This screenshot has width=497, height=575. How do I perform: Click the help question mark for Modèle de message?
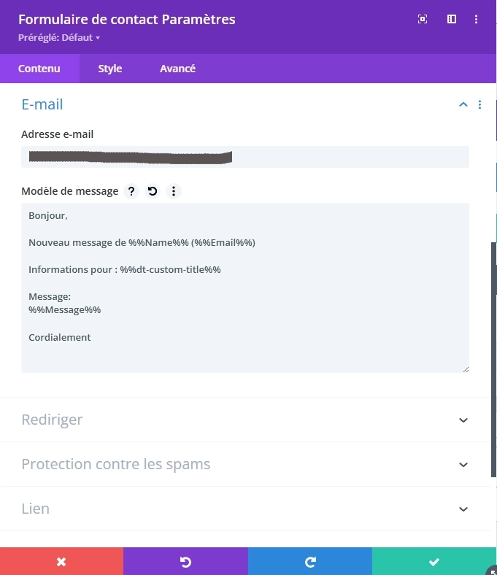coord(131,191)
